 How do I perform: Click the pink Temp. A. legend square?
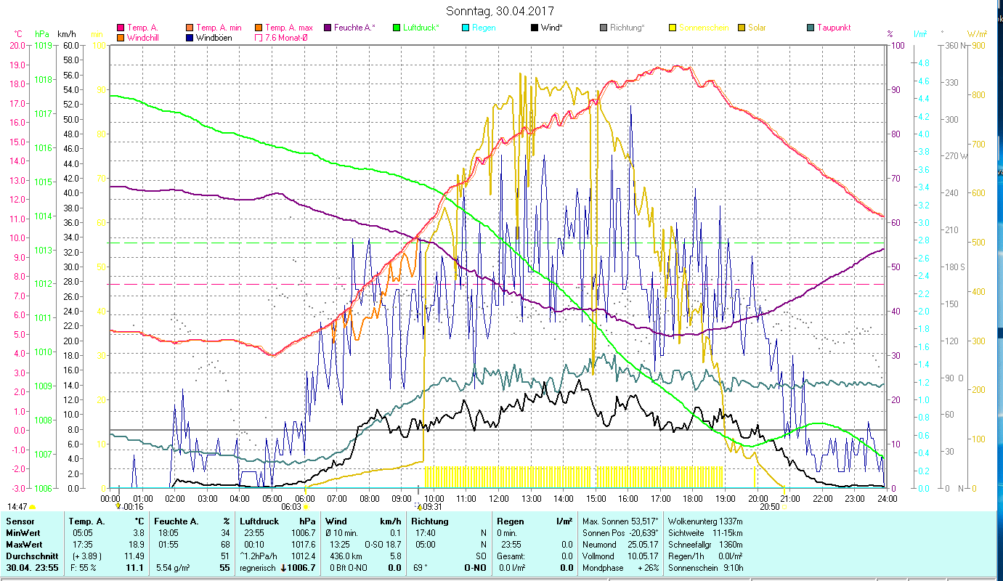[121, 28]
